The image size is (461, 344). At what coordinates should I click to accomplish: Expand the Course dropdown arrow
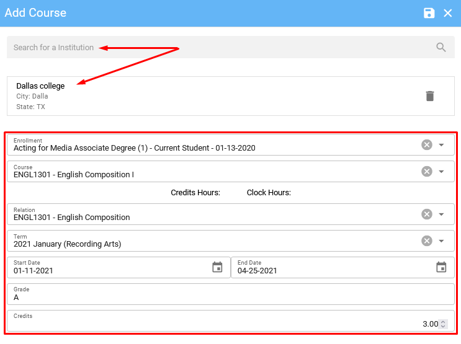(442, 172)
